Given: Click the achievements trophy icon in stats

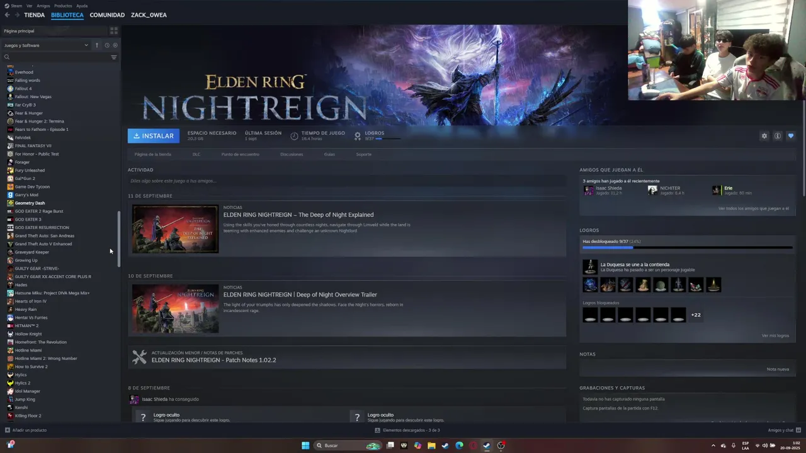Looking at the screenshot, I should click(358, 135).
